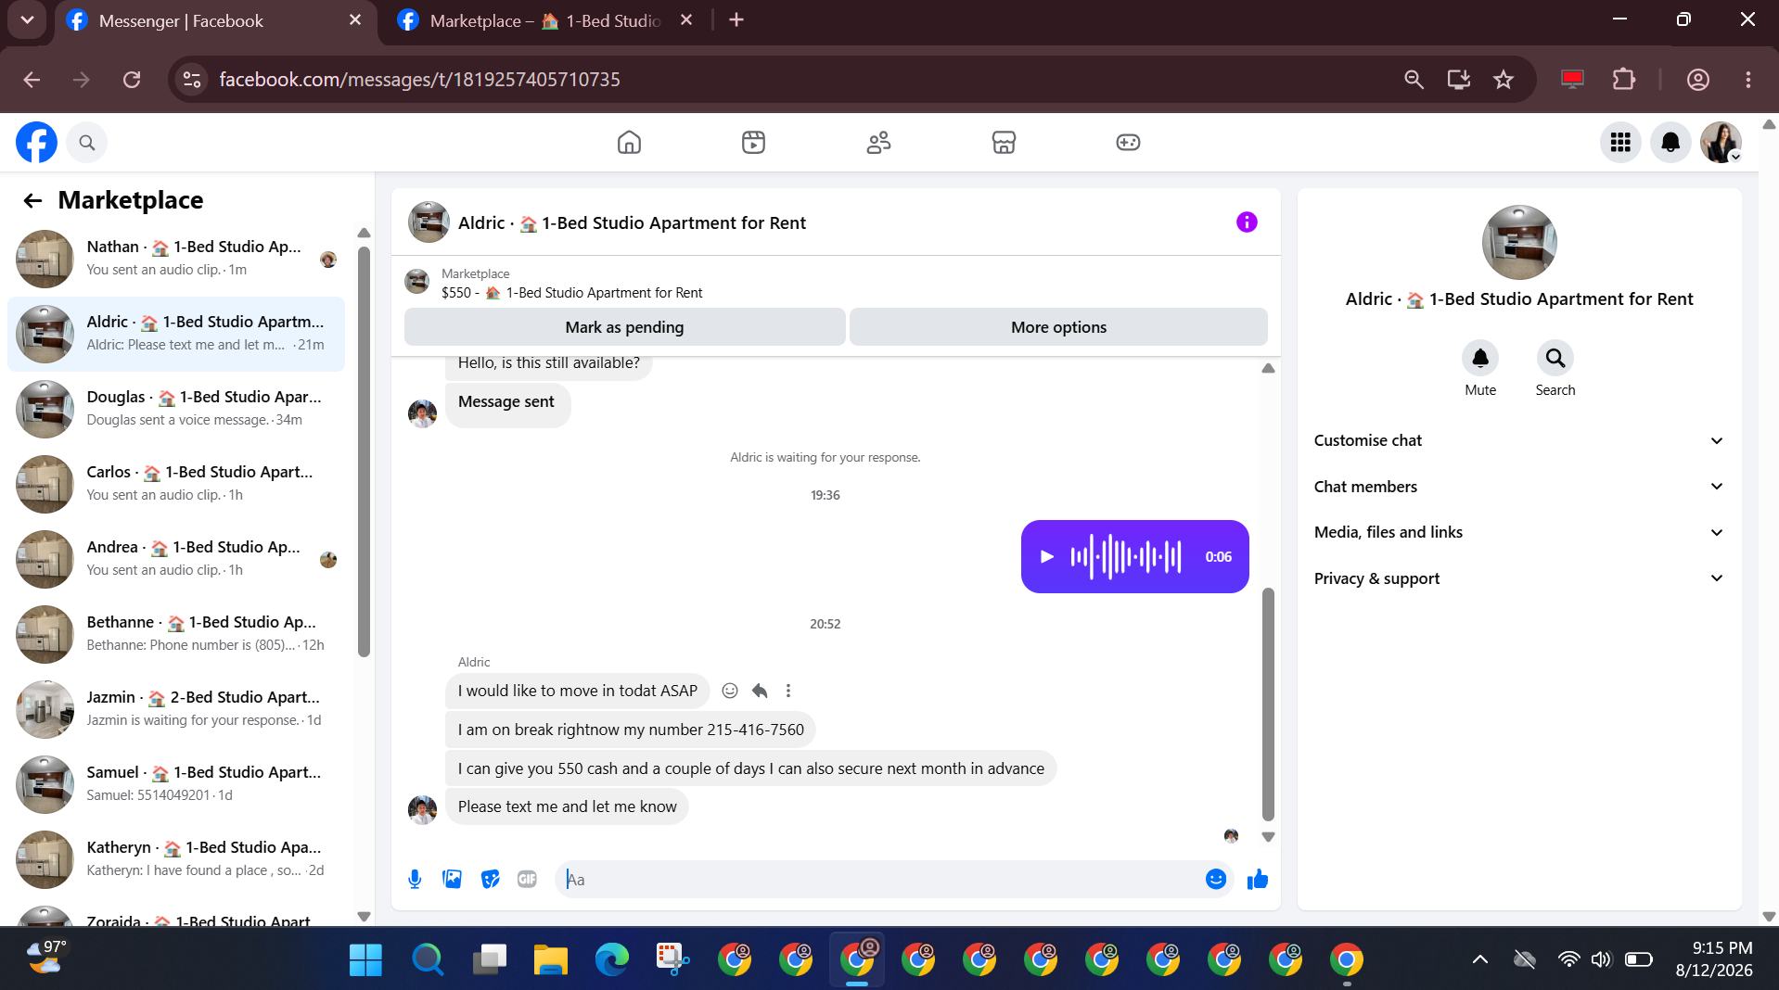Image resolution: width=1779 pixels, height=990 pixels.
Task: Open the notifications bell in the header
Action: pos(1670,142)
